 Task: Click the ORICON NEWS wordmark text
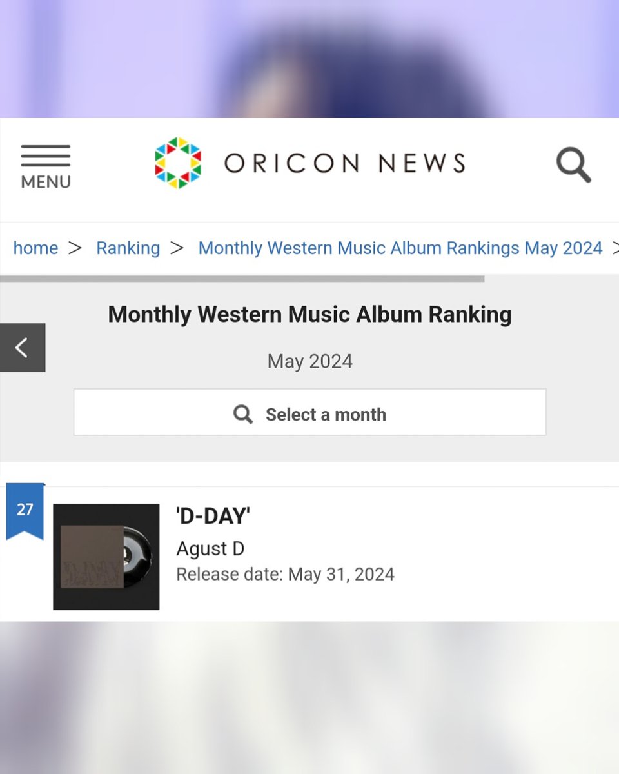(345, 163)
